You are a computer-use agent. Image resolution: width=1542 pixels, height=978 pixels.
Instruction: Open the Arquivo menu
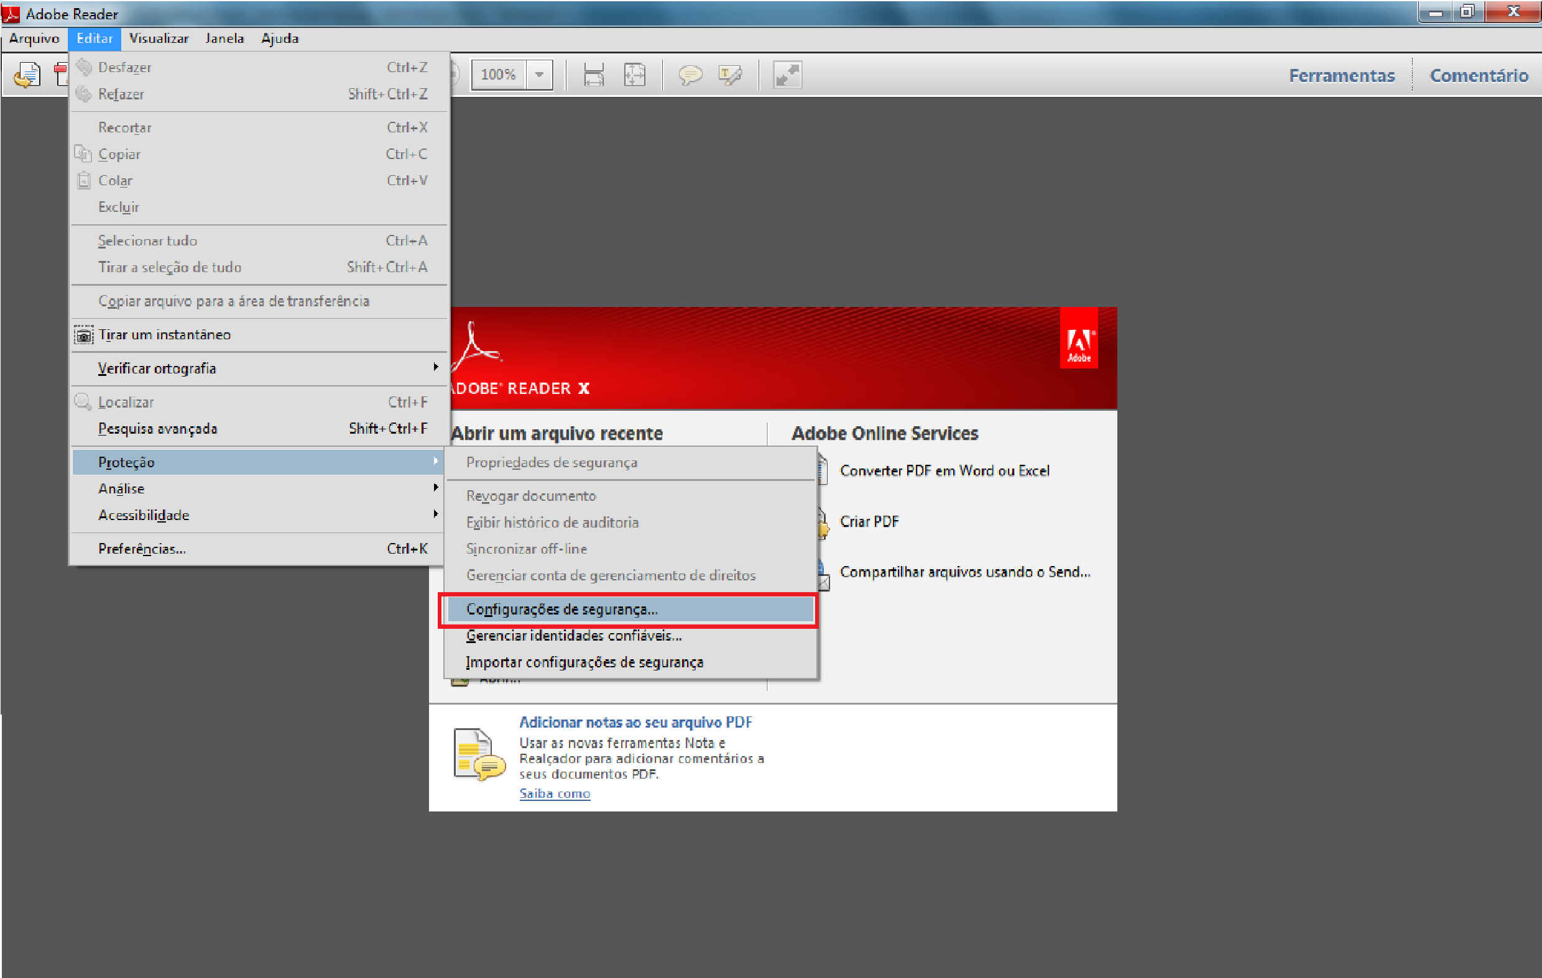click(x=35, y=39)
